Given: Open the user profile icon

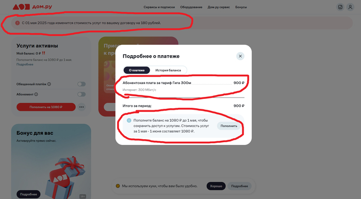Looking at the screenshot, I should coord(350,7).
